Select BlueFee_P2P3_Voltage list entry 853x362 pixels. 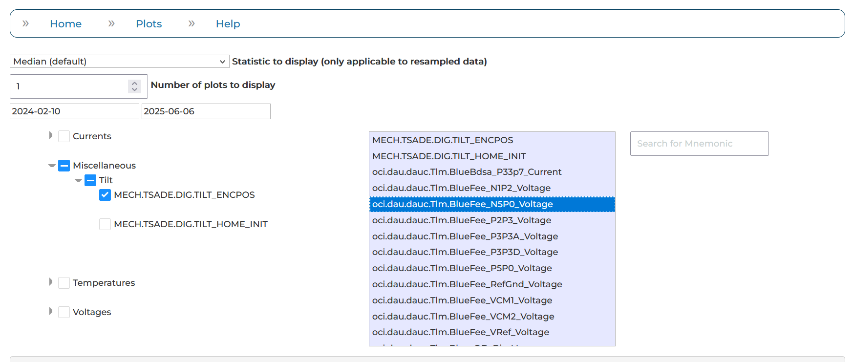click(492, 220)
